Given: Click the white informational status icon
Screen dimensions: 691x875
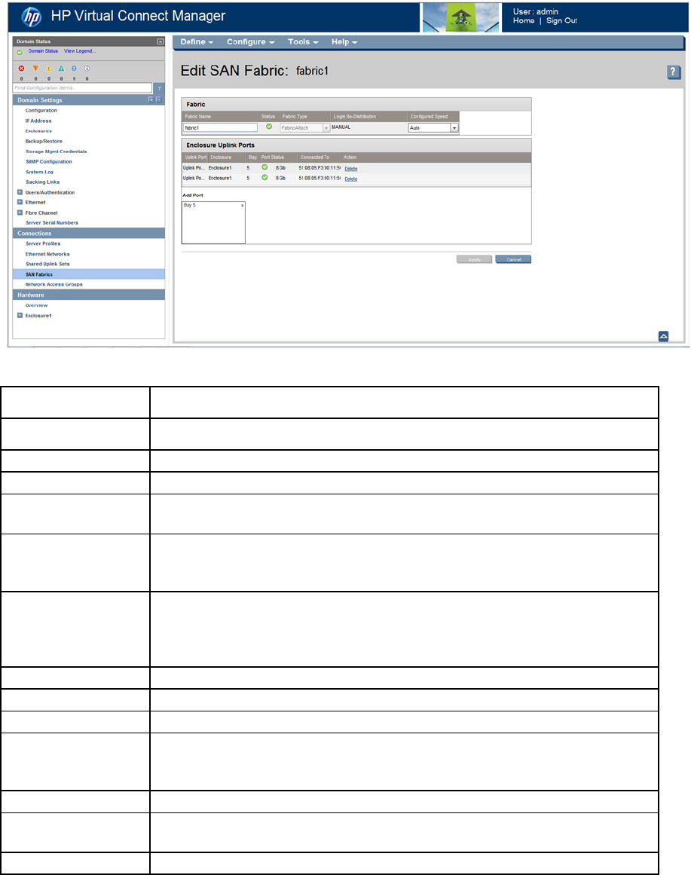Looking at the screenshot, I should coord(87,68).
